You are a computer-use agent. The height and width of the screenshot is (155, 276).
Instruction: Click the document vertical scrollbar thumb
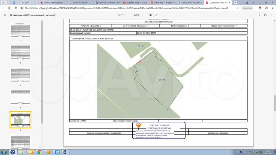click(x=274, y=103)
